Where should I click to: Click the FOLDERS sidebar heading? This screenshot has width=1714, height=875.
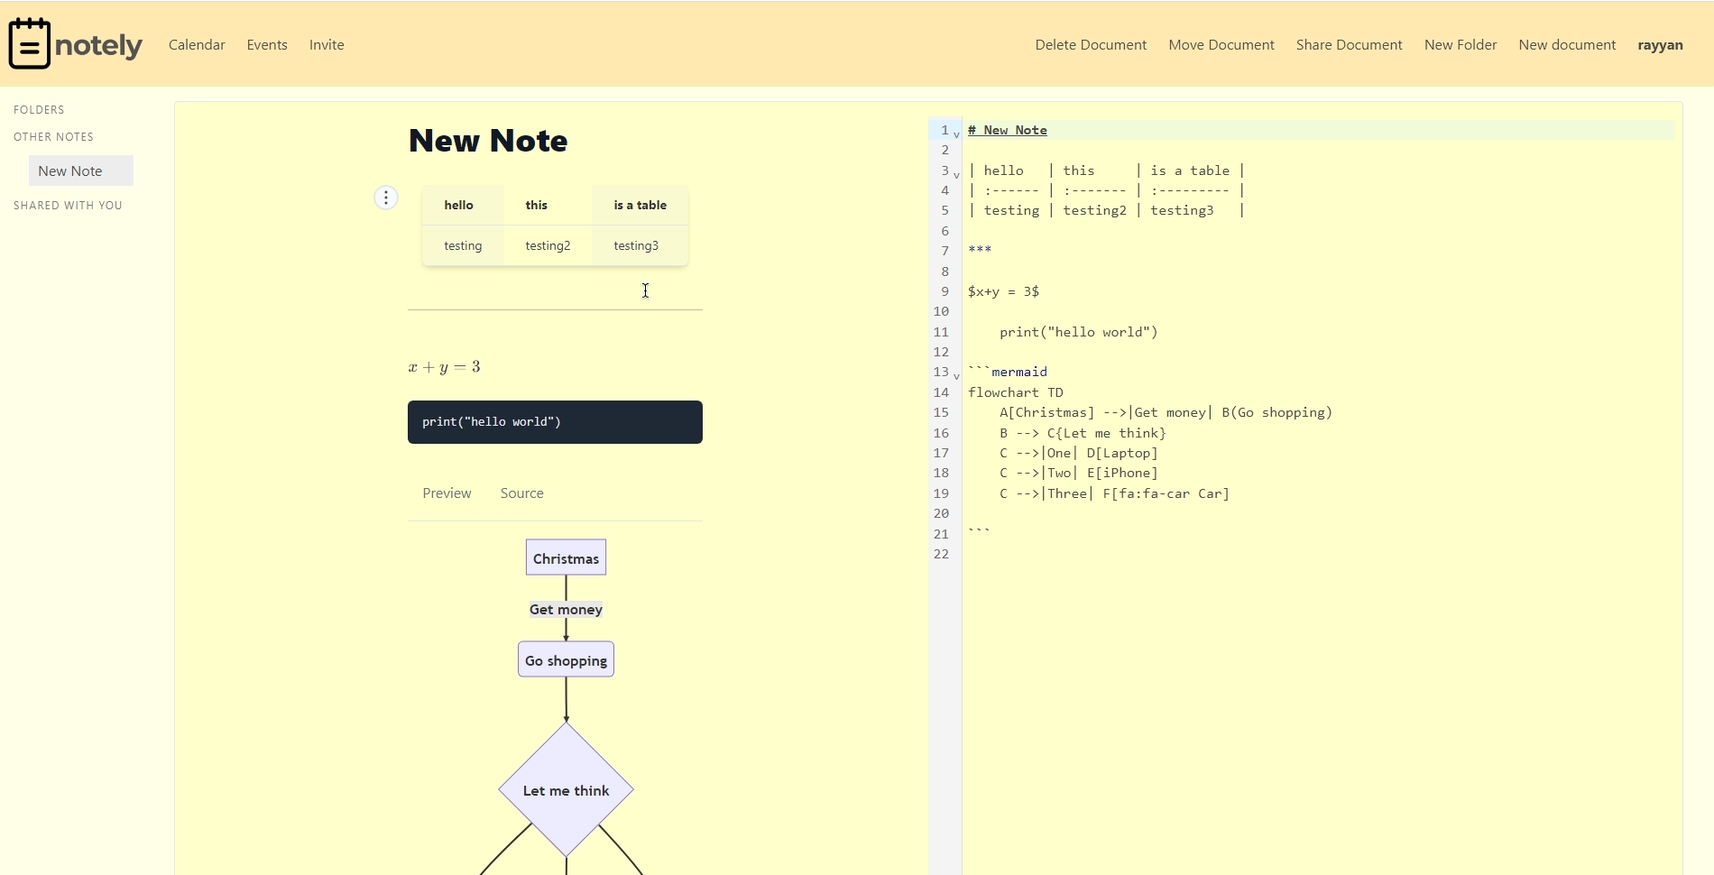pos(39,110)
